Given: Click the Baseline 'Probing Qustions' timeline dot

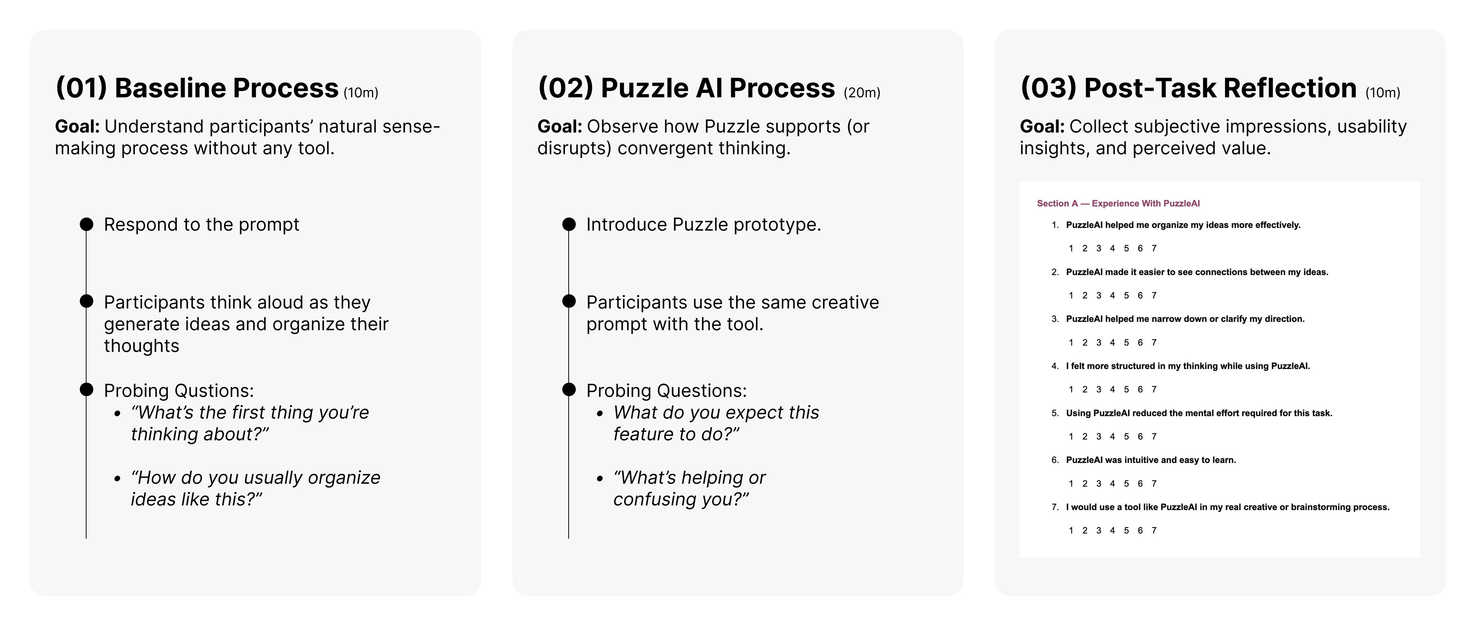Looking at the screenshot, I should (86, 389).
